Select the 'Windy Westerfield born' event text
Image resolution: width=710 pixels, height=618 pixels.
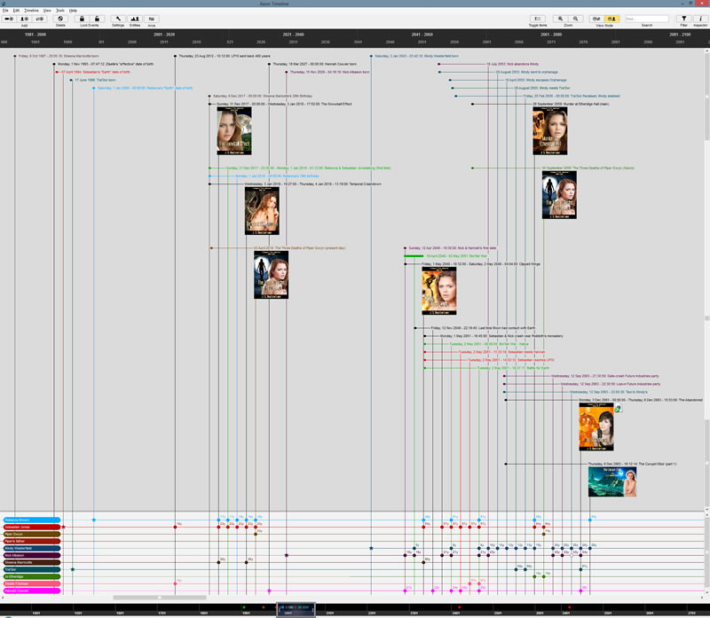click(x=416, y=56)
